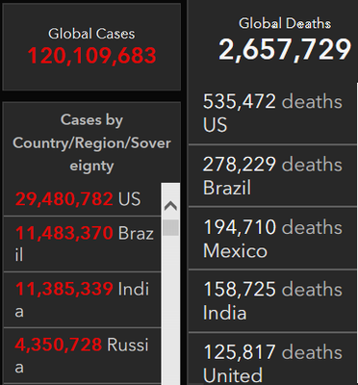Open the US deaths entry 535,472
This screenshot has height=385, width=358.
pos(272,113)
